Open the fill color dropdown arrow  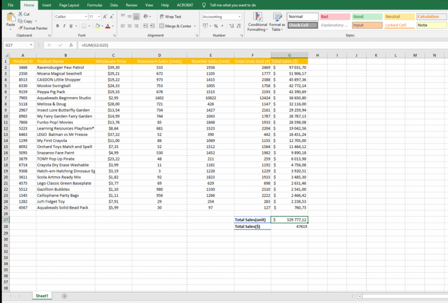102,26
